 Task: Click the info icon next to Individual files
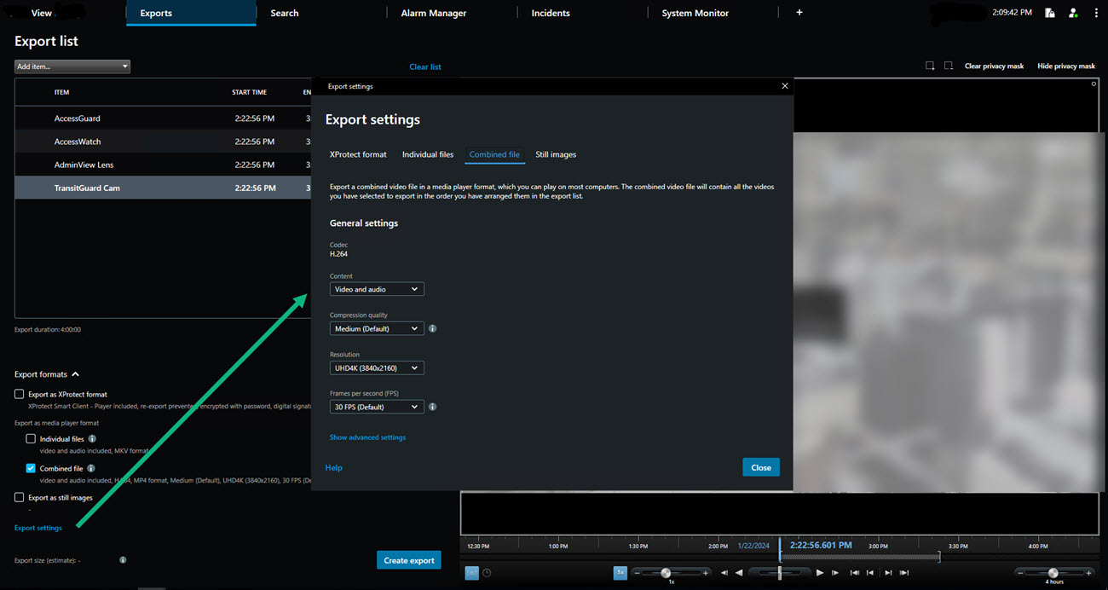92,439
